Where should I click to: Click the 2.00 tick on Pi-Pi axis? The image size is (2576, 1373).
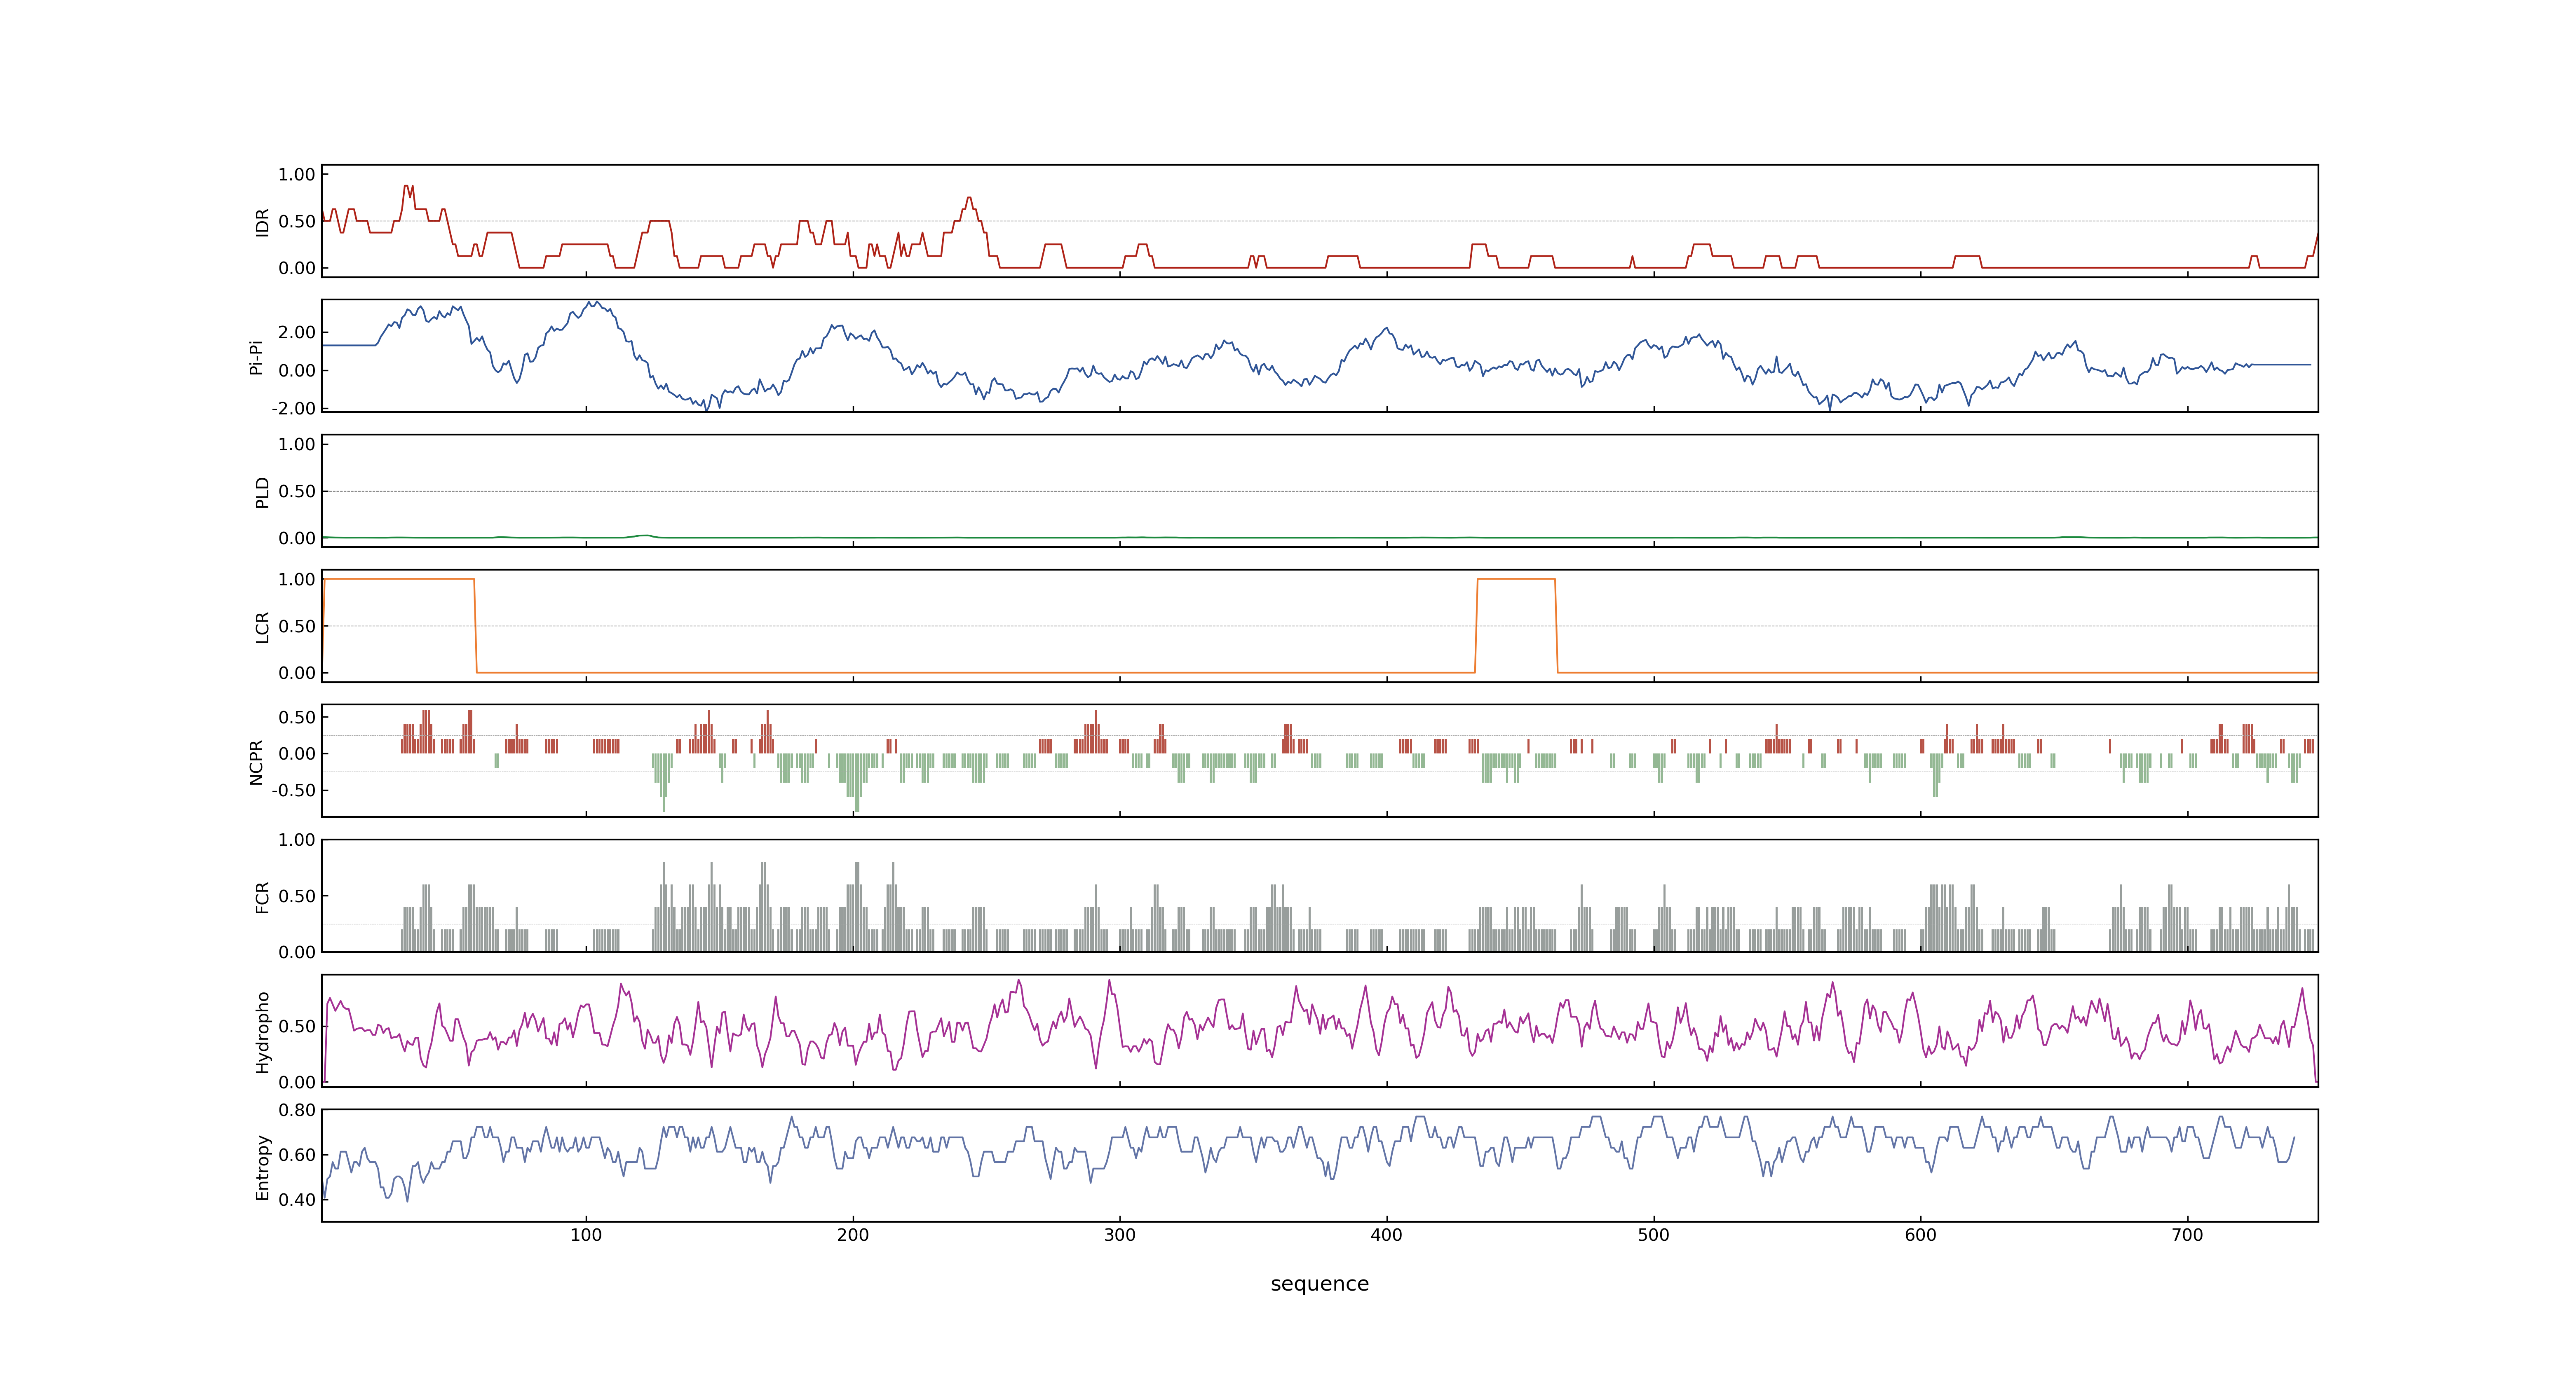point(297,333)
